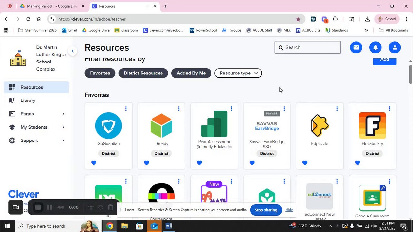This screenshot has height=232, width=413.
Task: Show more bookmarks with the chevron
Action: [366, 30]
